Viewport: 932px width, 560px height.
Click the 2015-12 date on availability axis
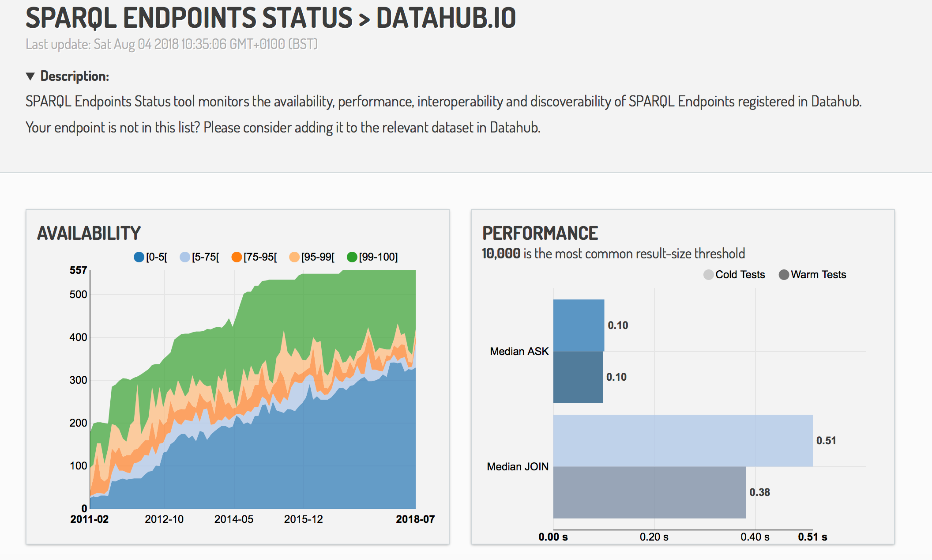304,519
